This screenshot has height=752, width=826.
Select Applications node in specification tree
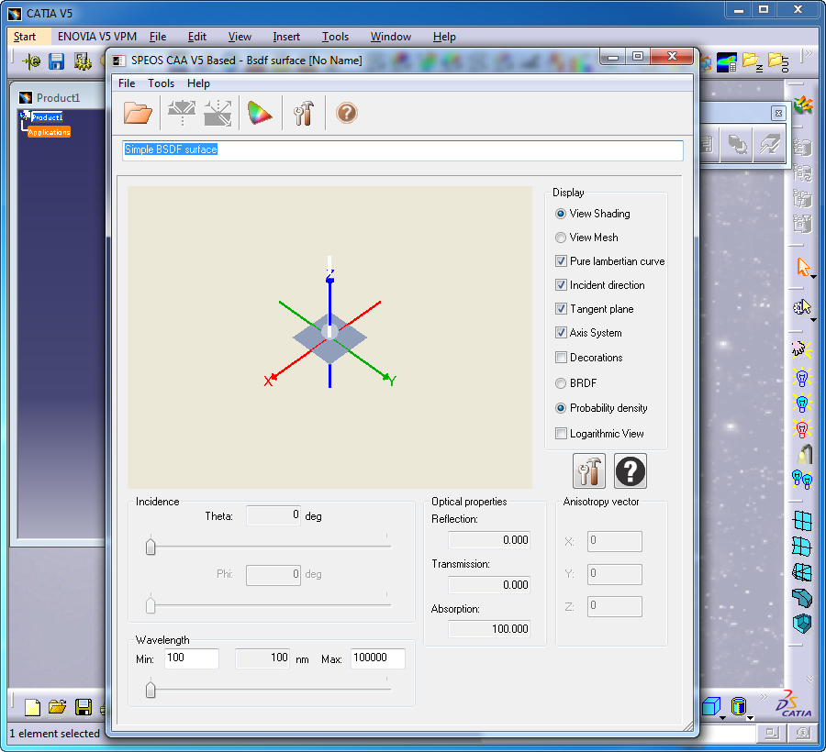pyautogui.click(x=49, y=132)
